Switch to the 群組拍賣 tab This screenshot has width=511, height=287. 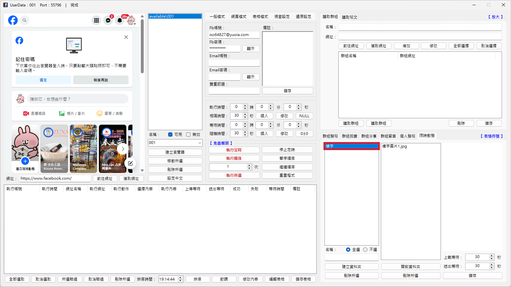click(x=350, y=136)
